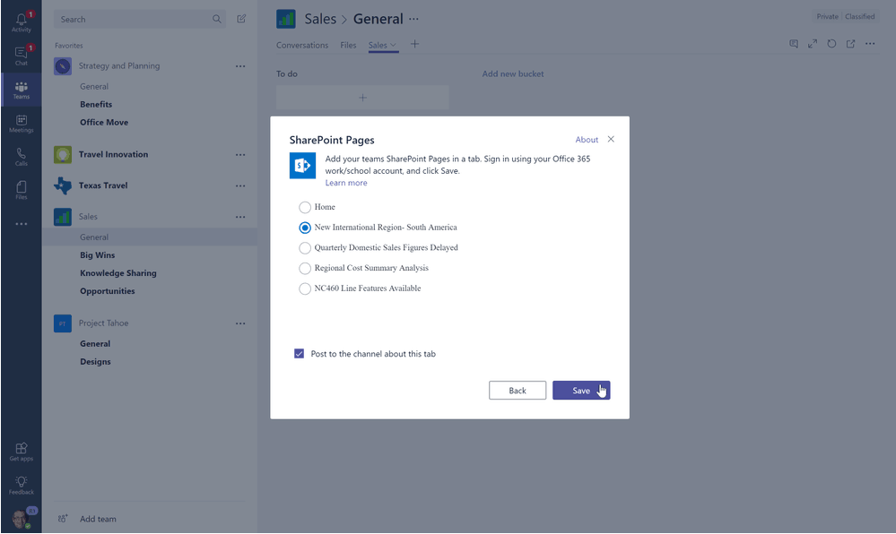Click the search magnifier icon

pos(216,19)
